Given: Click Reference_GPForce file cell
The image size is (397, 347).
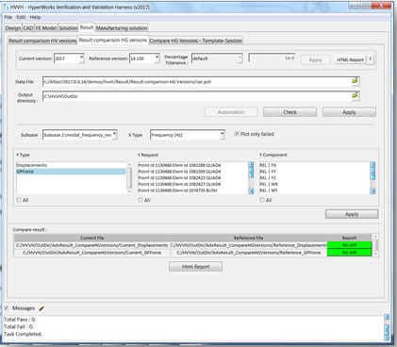Looking at the screenshot, I should (x=249, y=253).
